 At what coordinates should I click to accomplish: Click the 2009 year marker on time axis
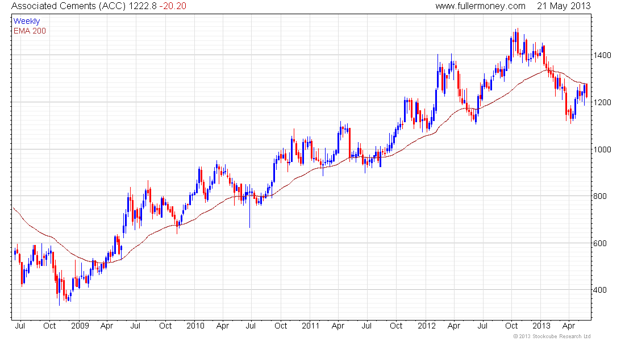80,326
